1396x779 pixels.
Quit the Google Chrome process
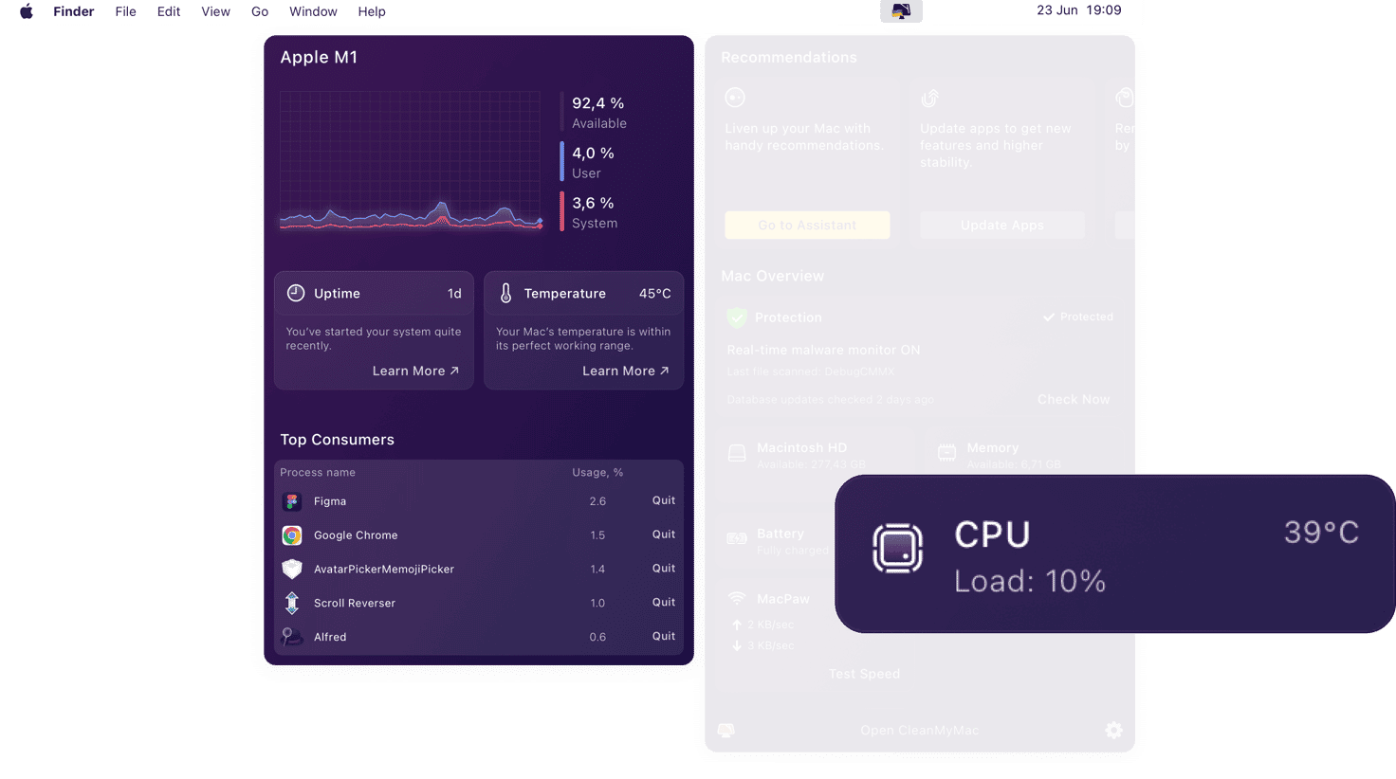664,534
